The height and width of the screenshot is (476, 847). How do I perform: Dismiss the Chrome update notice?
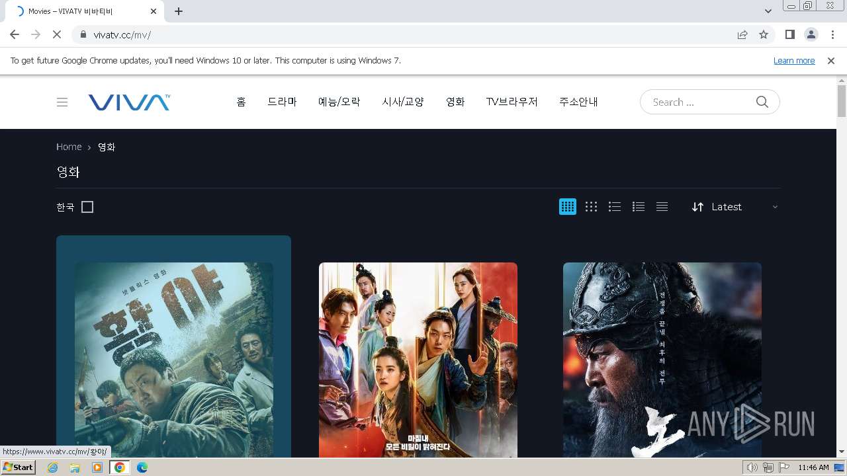click(831, 60)
